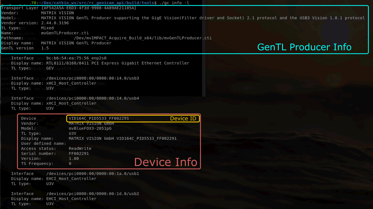Screen dimensions: 373x209
Task: Click the 'U3V' TL type under usb2
Action: (x=50, y=204)
